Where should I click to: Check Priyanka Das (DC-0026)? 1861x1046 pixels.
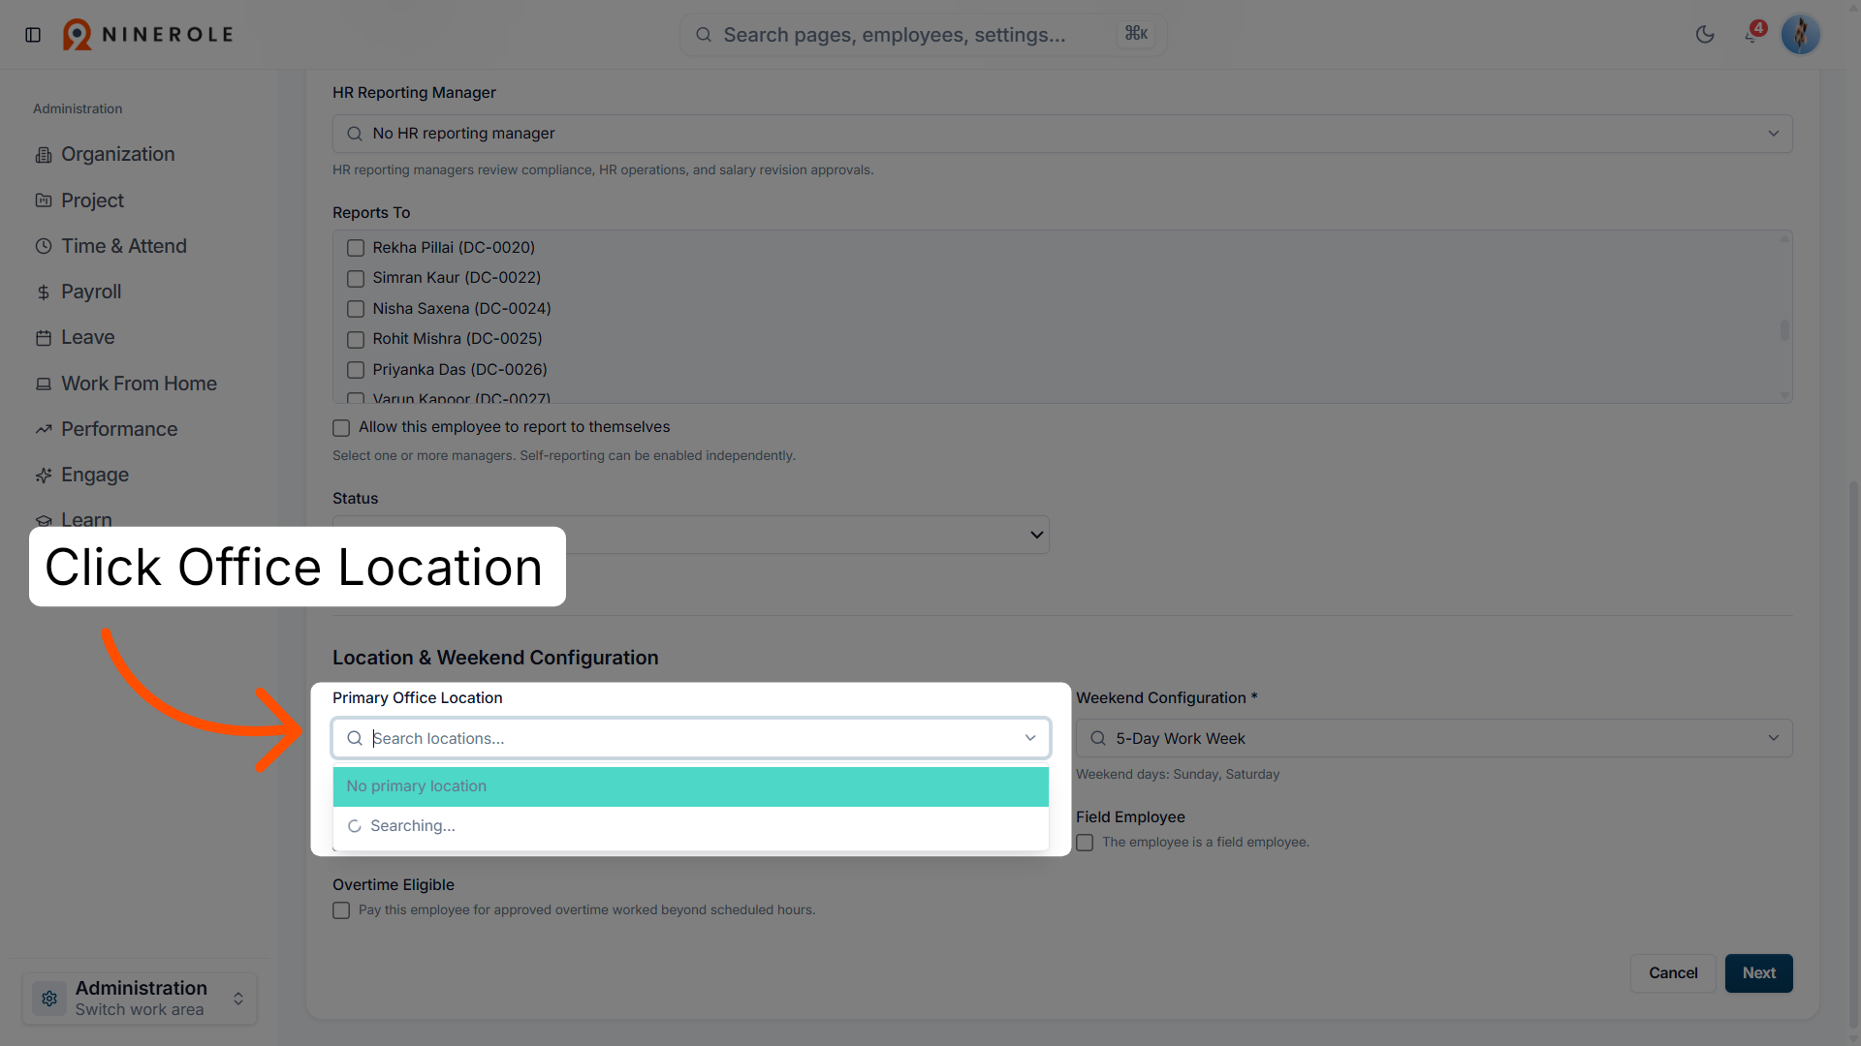pyautogui.click(x=356, y=370)
